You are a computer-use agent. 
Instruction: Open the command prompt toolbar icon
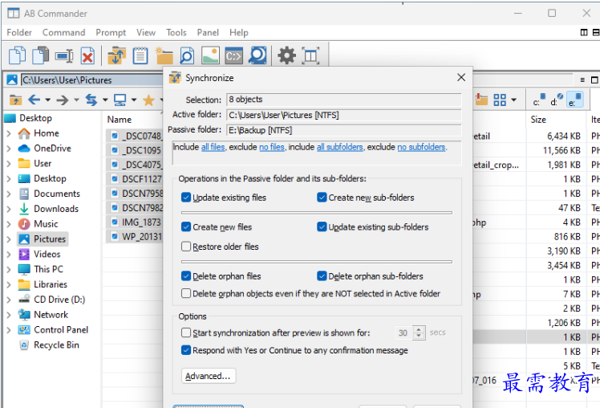[233, 56]
